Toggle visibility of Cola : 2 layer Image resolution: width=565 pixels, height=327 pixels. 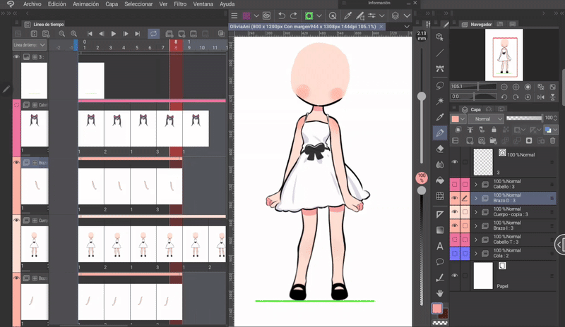tap(454, 253)
